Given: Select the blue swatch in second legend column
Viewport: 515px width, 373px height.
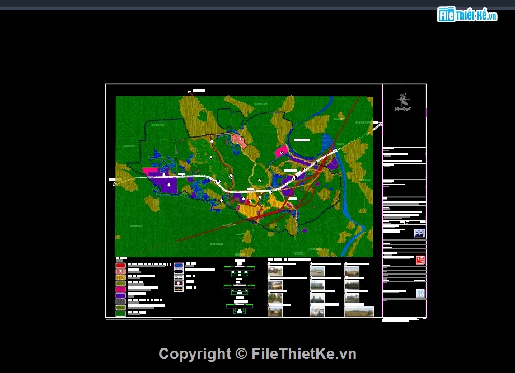Looking at the screenshot, I should [x=179, y=266].
